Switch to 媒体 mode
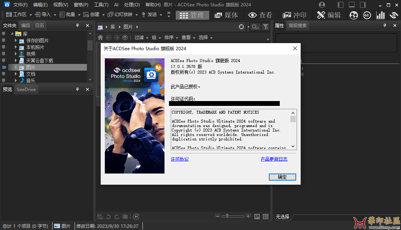401x230 pixels. tap(226, 15)
